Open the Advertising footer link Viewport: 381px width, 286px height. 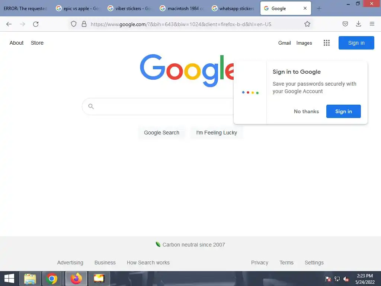point(70,263)
